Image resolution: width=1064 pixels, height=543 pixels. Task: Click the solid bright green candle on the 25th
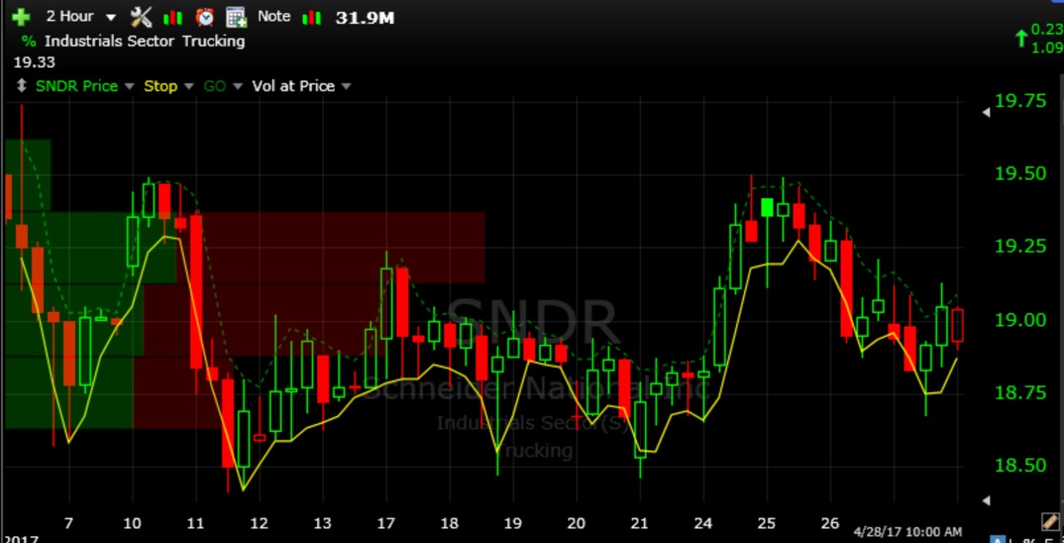[767, 207]
